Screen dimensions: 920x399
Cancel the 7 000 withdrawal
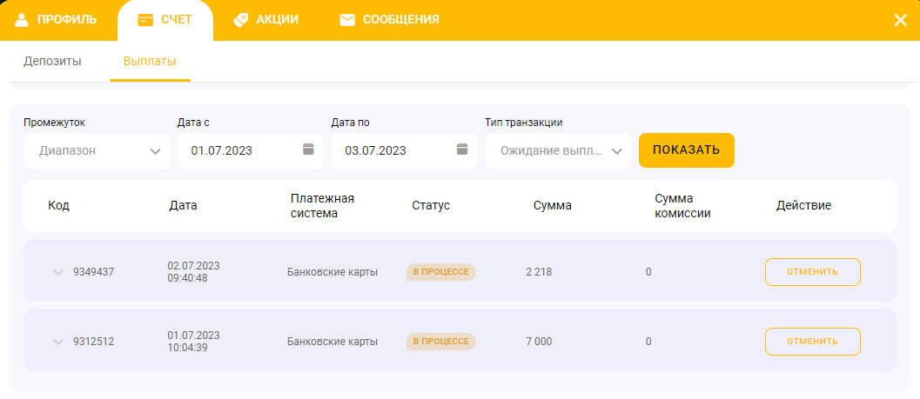(812, 342)
